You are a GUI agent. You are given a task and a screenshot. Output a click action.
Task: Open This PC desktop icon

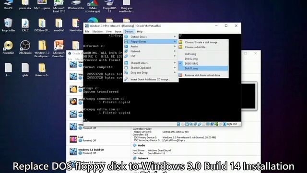[x=8, y=5]
